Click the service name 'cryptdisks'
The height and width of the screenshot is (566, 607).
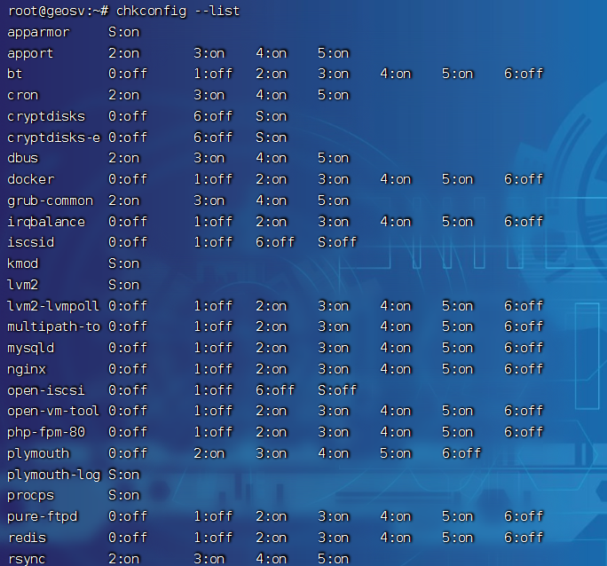click(46, 116)
